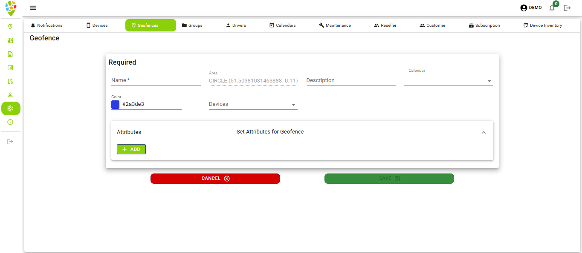Open the hamburger menu in the header

[x=33, y=8]
